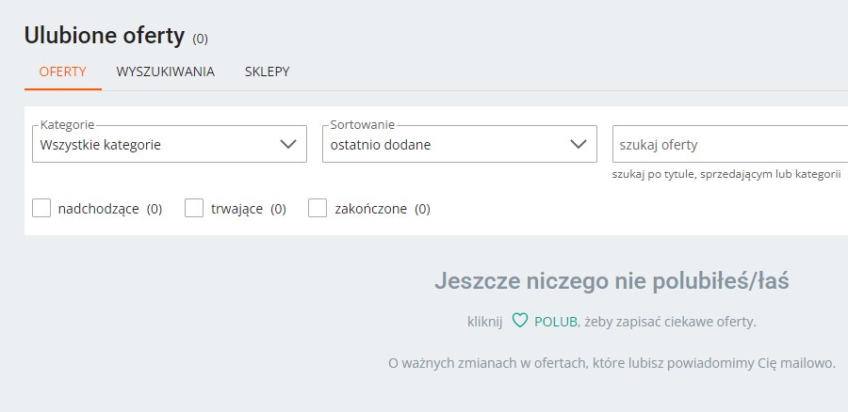The height and width of the screenshot is (412, 848).
Task: Expand the ostatnio dodane sorting dropdown
Action: tap(460, 144)
